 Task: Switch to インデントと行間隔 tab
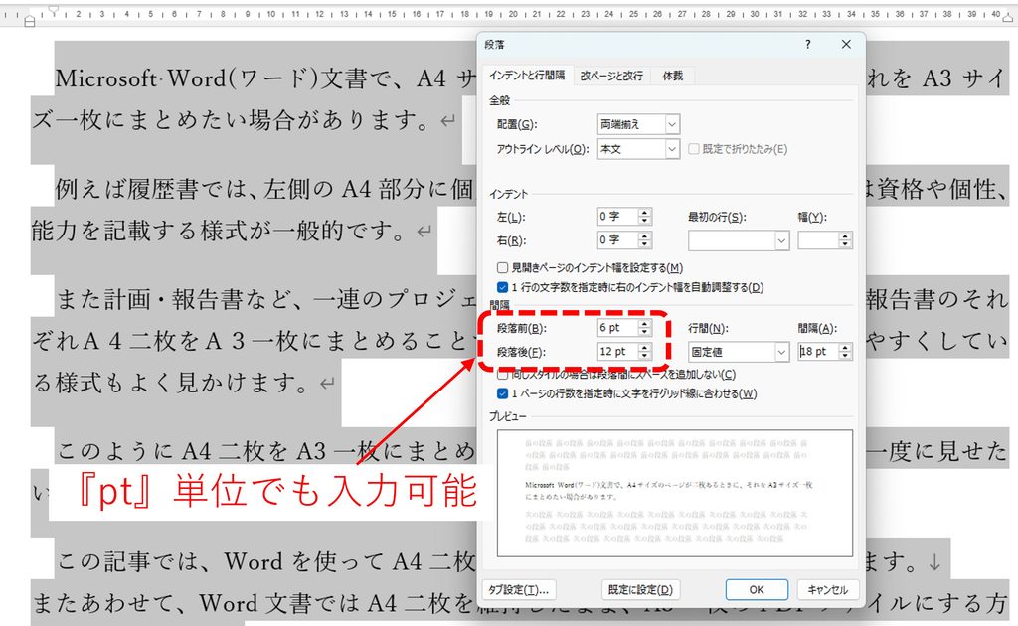tap(527, 76)
